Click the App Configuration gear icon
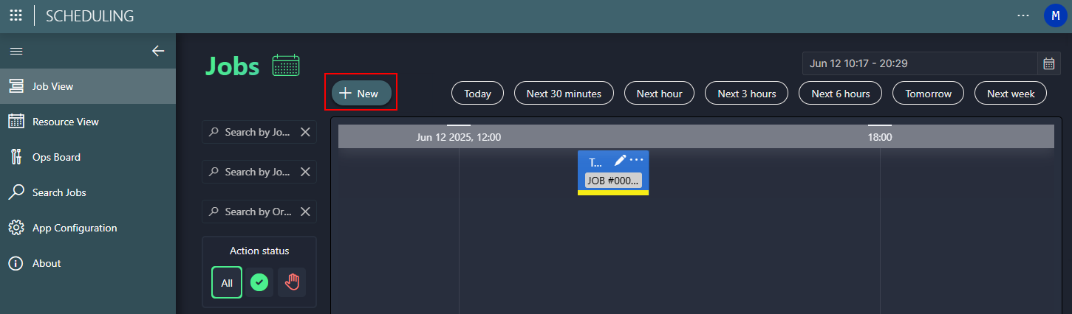1072x314 pixels. click(16, 228)
